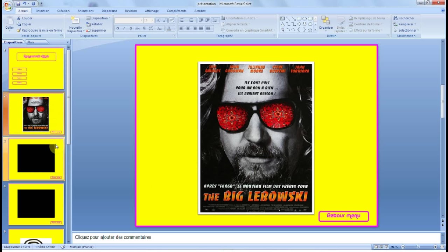Save the presentation from the quick access toolbar
The width and height of the screenshot is (448, 252).
click(18, 4)
